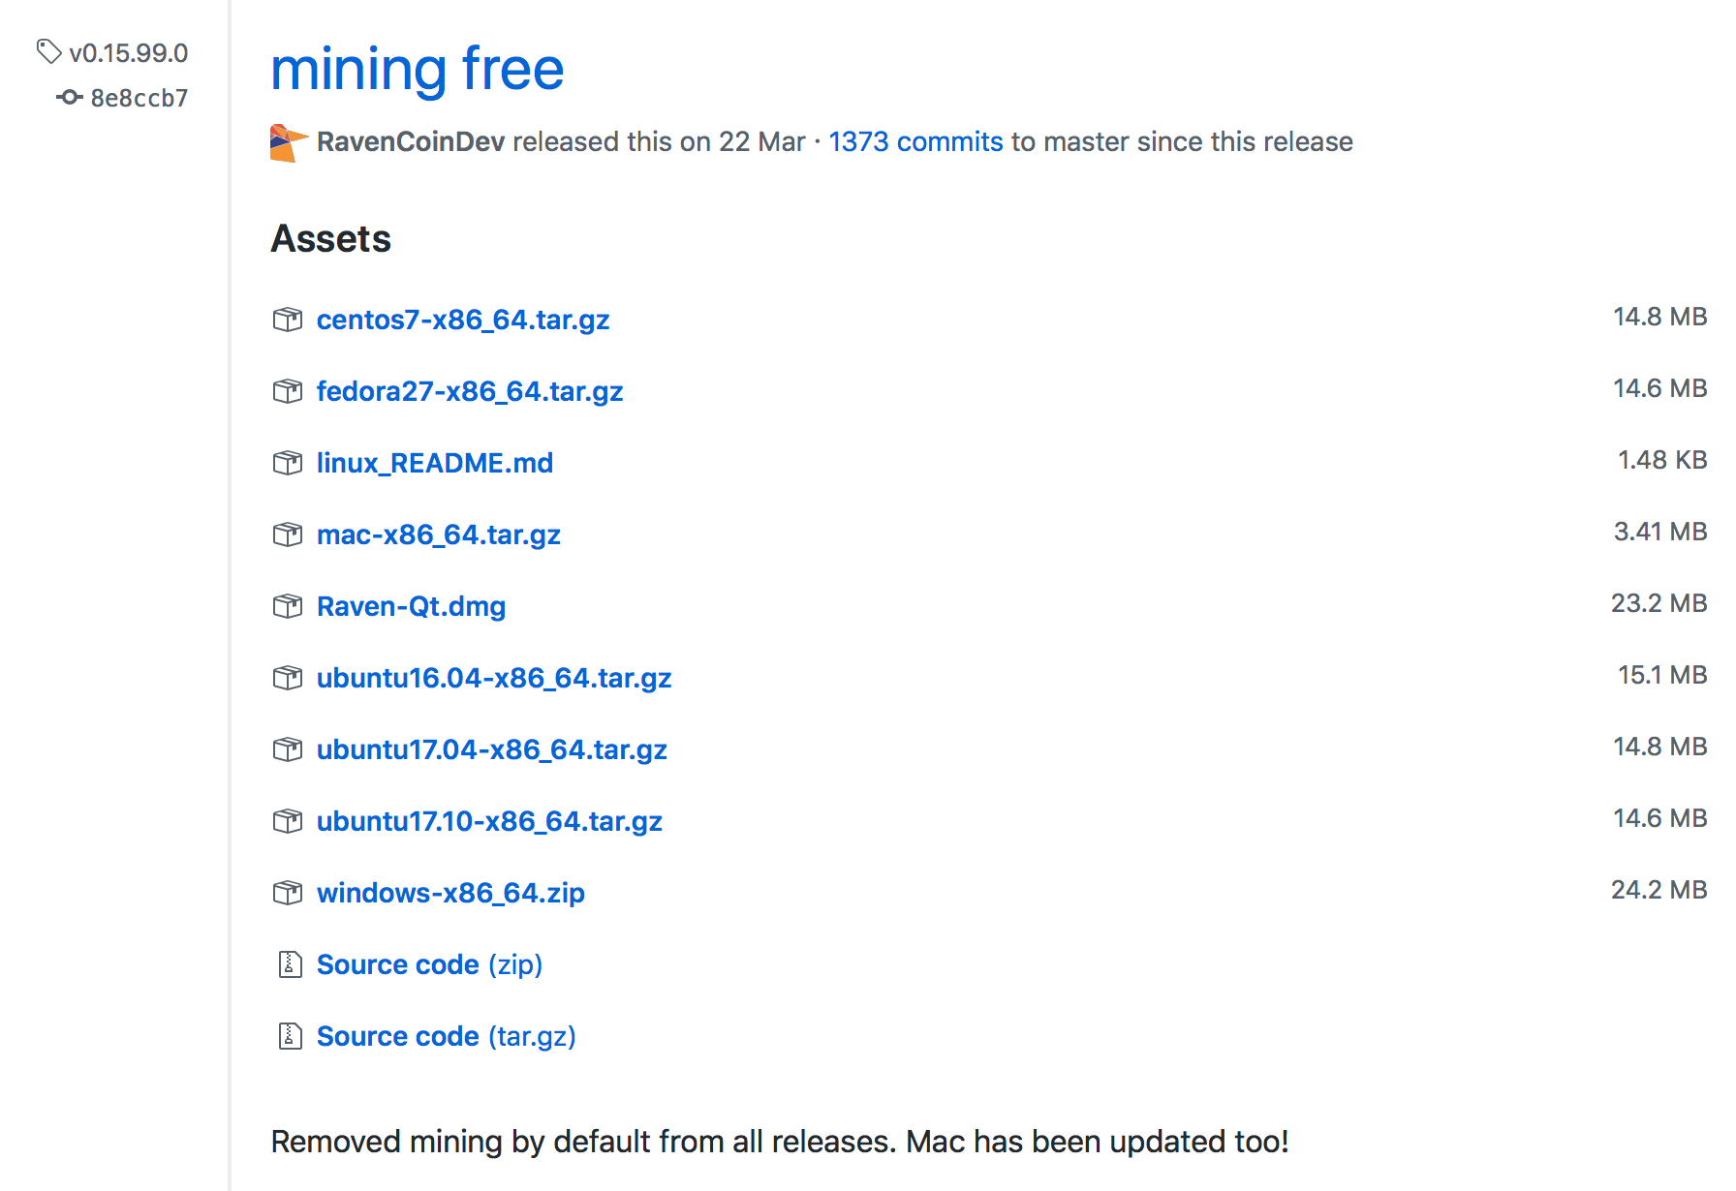
Task: Click package icon next to ubuntu17.04-x86_64.tar.gz
Action: (288, 749)
